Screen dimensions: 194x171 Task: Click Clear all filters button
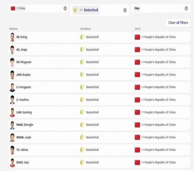tap(178, 23)
